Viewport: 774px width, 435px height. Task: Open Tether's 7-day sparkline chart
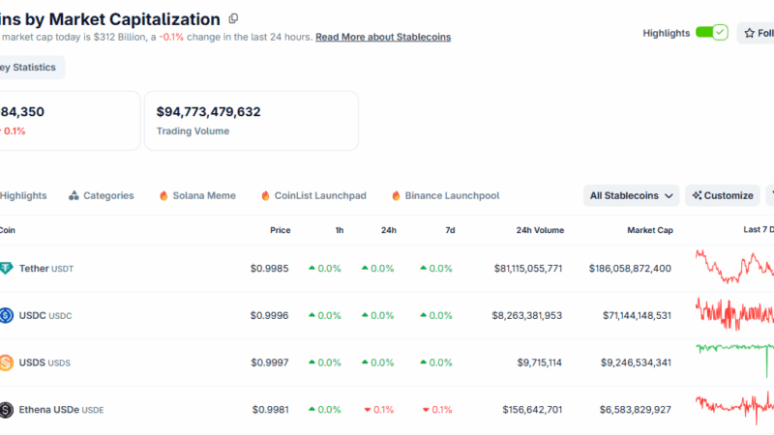click(734, 267)
